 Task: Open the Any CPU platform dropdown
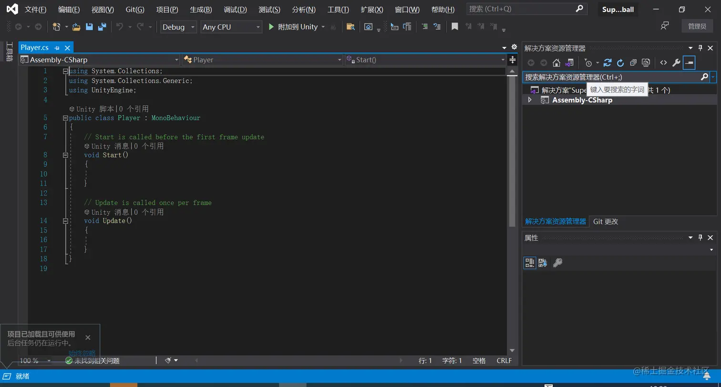[231, 27]
